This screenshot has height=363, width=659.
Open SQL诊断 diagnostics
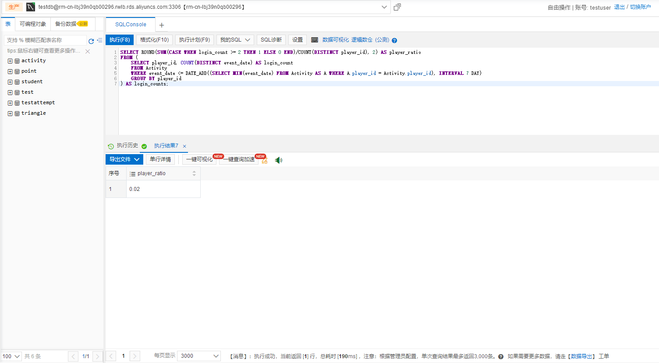pos(271,40)
